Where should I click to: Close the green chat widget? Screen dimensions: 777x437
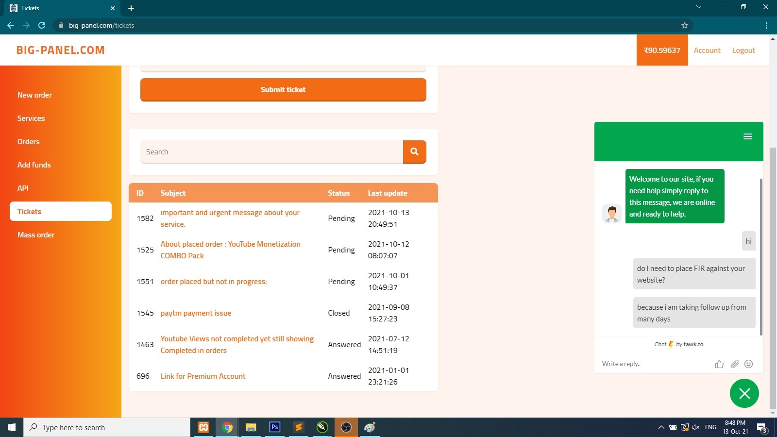[x=744, y=393]
